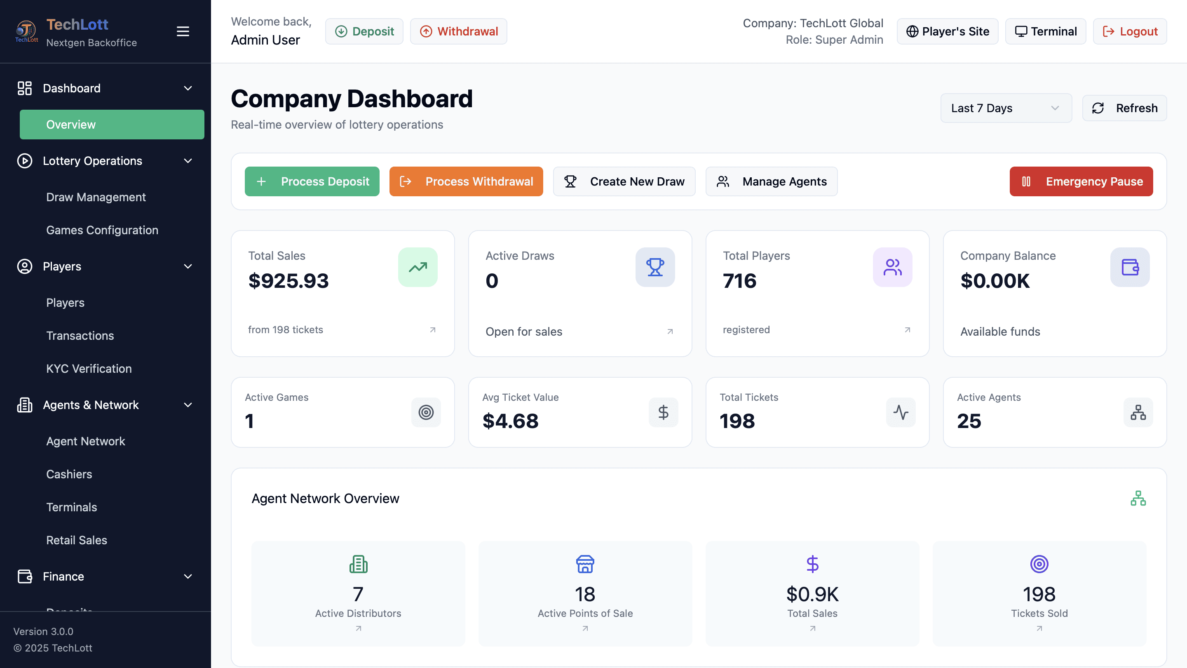The width and height of the screenshot is (1187, 668).
Task: Click the Refresh button
Action: [1124, 108]
